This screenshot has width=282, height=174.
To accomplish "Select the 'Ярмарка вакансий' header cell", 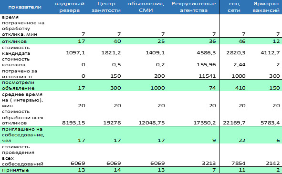I will pos(266,7).
